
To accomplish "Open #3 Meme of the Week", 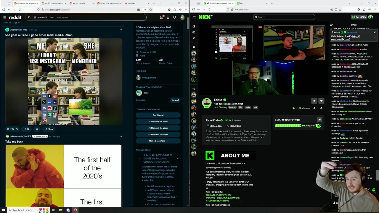I will coord(158,135).
